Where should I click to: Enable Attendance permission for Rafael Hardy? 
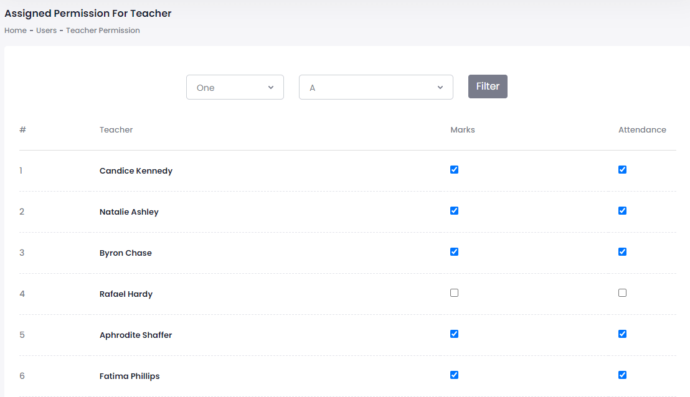tap(622, 293)
